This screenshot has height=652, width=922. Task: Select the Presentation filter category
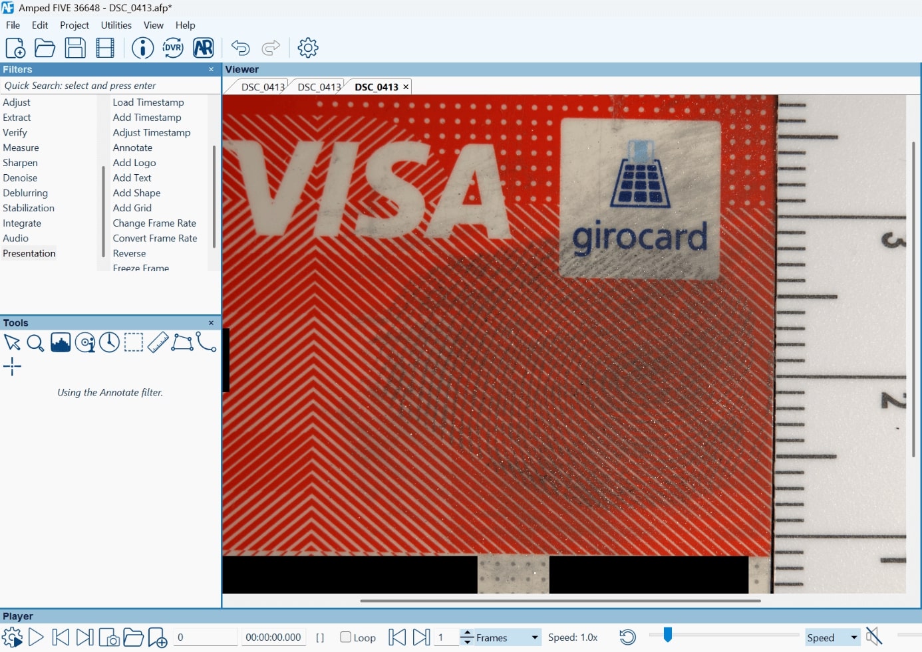[x=29, y=253]
